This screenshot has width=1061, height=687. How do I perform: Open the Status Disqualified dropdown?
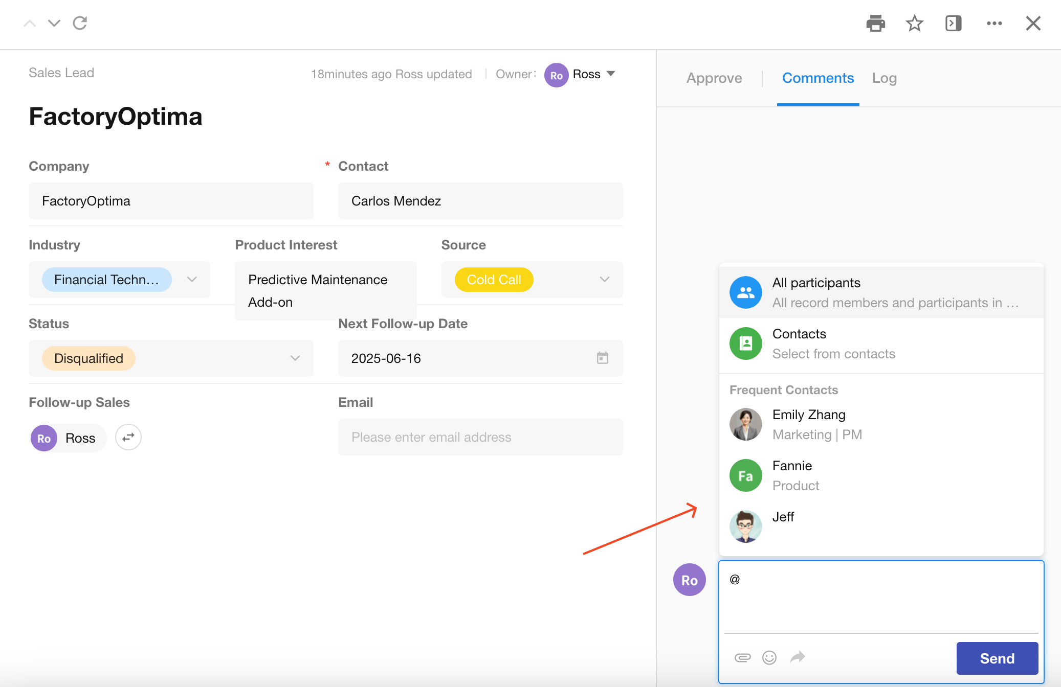point(295,358)
